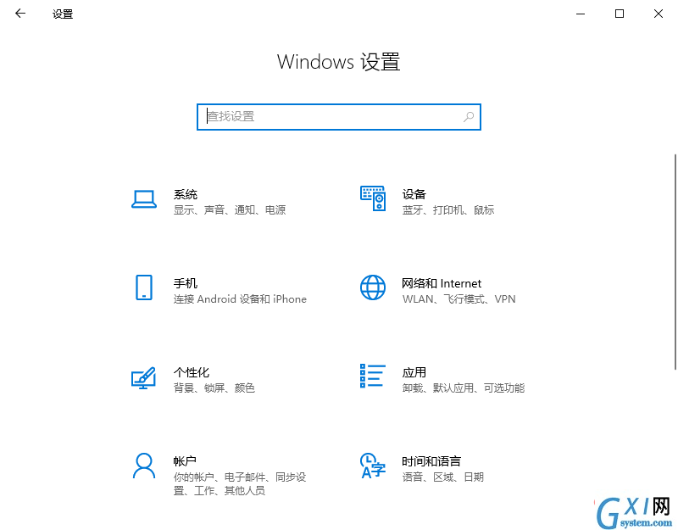Click the text 连接 Android 设备和 iPhone
Screen dimensions: 678x530
(240, 299)
